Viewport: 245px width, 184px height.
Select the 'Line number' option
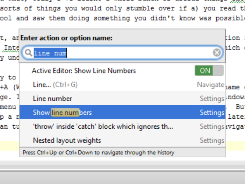(52, 99)
